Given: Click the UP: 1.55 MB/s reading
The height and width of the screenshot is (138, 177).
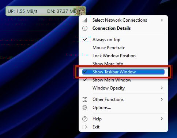Looking at the screenshot, I should 22,11.
